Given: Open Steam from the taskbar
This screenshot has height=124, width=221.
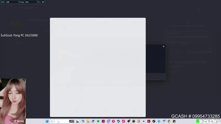Looking at the screenshot, I should coord(118,121).
